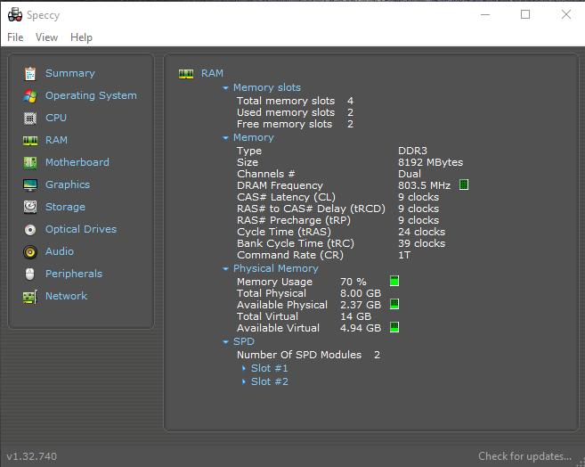This screenshot has height=467, width=585.
Task: Select the Total Physical 8.00 GB value
Action: (361, 293)
